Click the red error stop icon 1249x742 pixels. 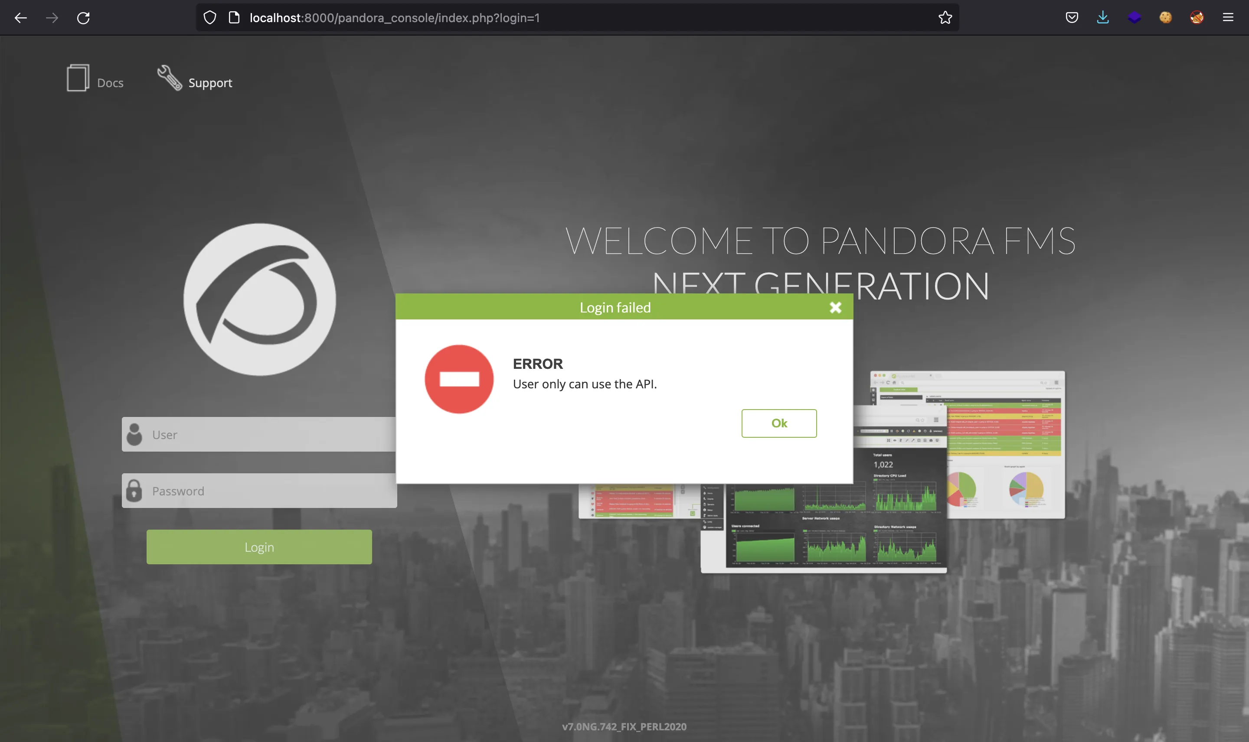tap(459, 379)
